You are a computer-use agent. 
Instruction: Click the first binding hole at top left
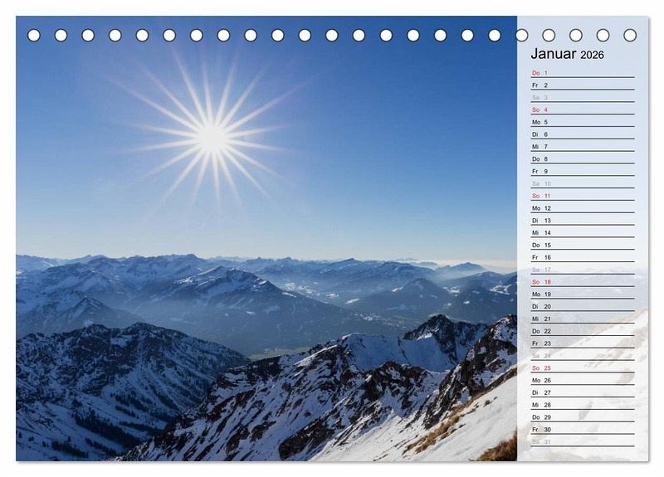(x=34, y=36)
